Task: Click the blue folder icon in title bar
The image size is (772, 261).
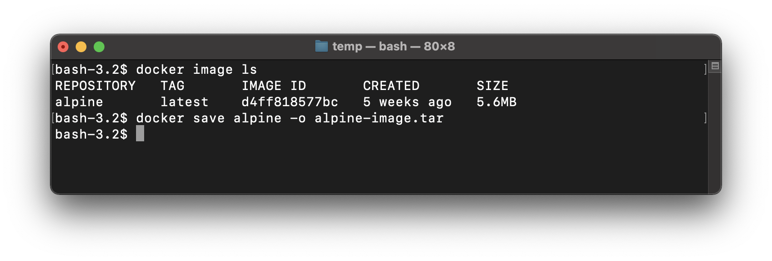Action: (321, 46)
